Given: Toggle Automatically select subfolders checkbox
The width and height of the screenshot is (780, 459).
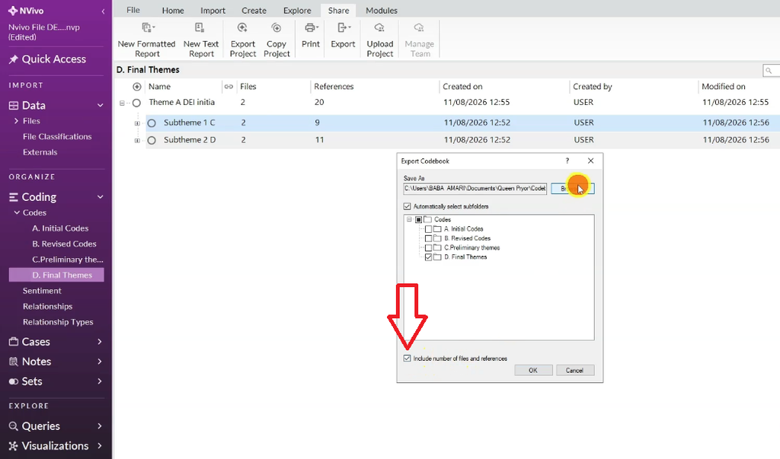Looking at the screenshot, I should pos(408,206).
